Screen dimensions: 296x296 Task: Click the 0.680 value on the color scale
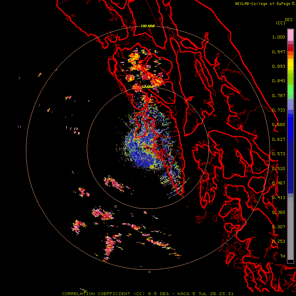click(x=279, y=125)
